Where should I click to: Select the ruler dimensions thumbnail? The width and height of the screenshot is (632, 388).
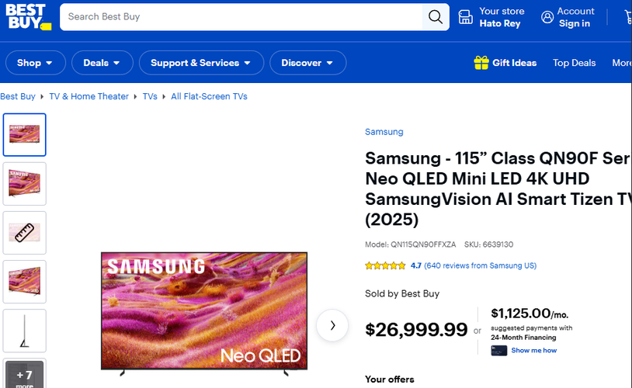tap(25, 233)
